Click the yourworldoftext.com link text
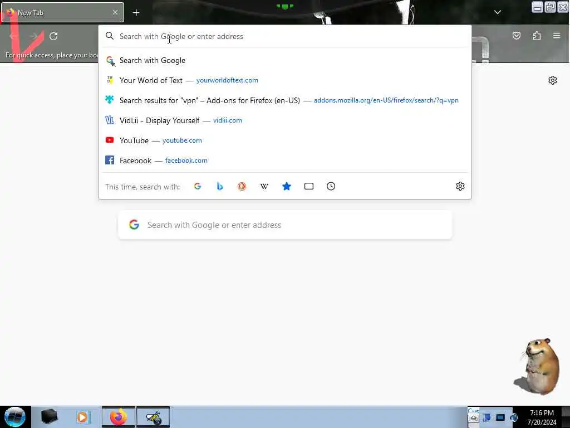Image resolution: width=570 pixels, height=428 pixels. click(x=227, y=80)
